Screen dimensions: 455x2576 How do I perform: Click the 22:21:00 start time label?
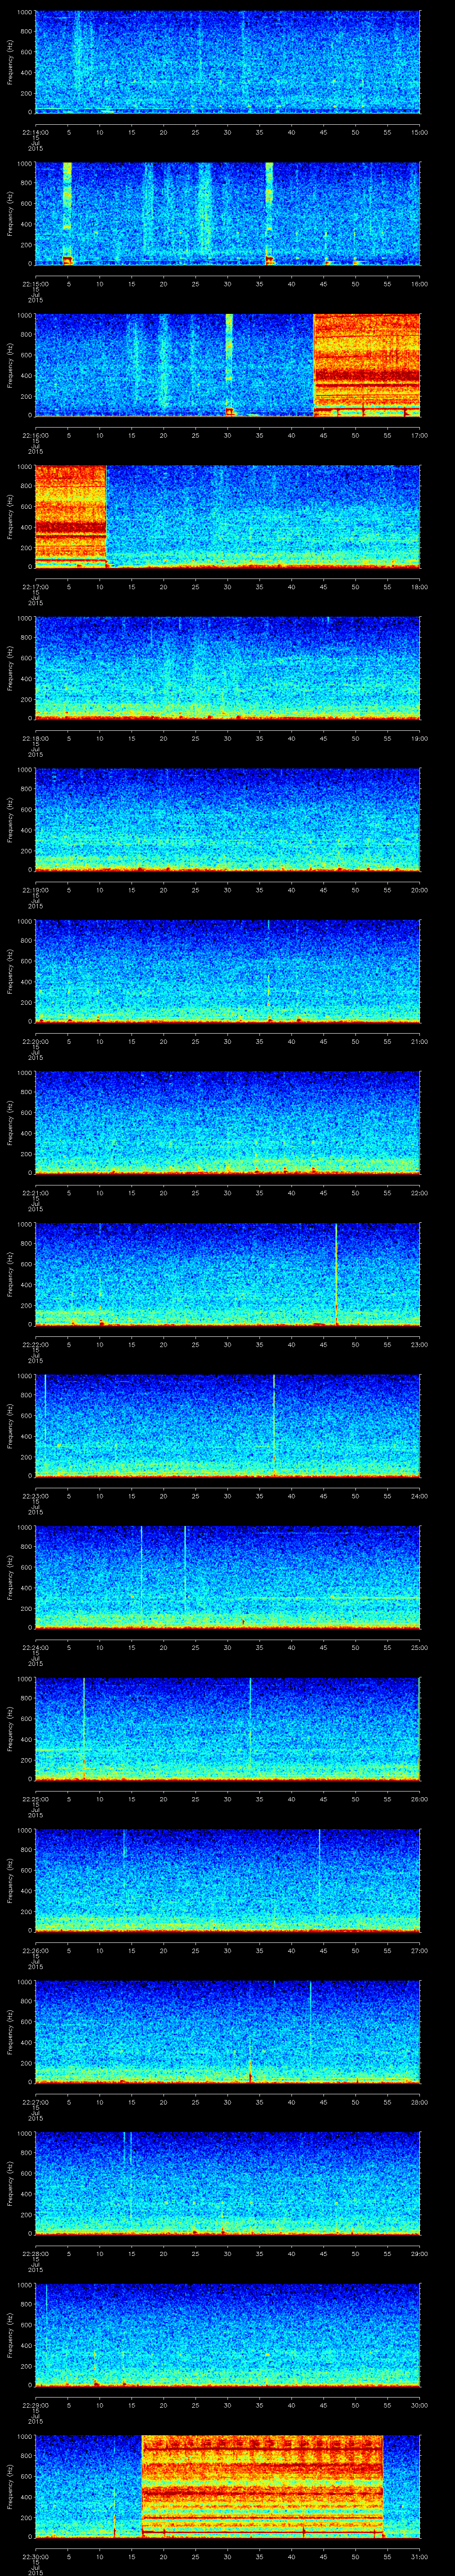[35, 1193]
